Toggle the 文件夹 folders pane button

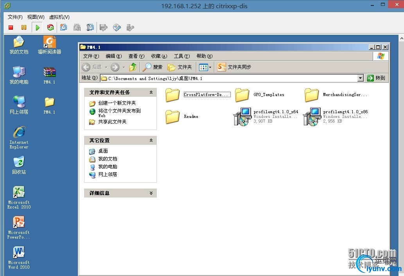click(180, 67)
